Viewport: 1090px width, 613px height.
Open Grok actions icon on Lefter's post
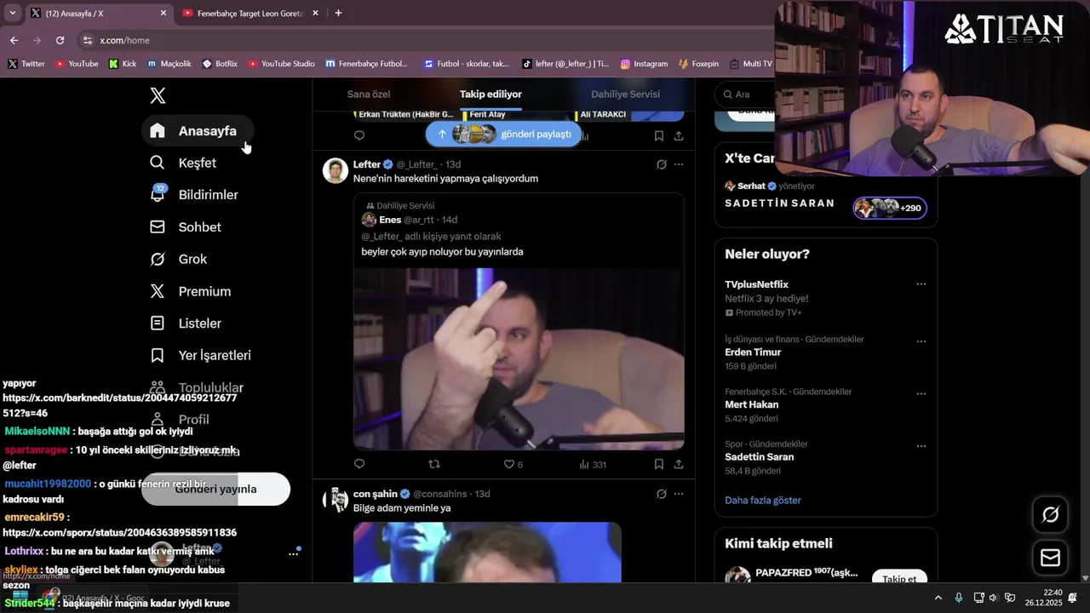click(x=661, y=164)
